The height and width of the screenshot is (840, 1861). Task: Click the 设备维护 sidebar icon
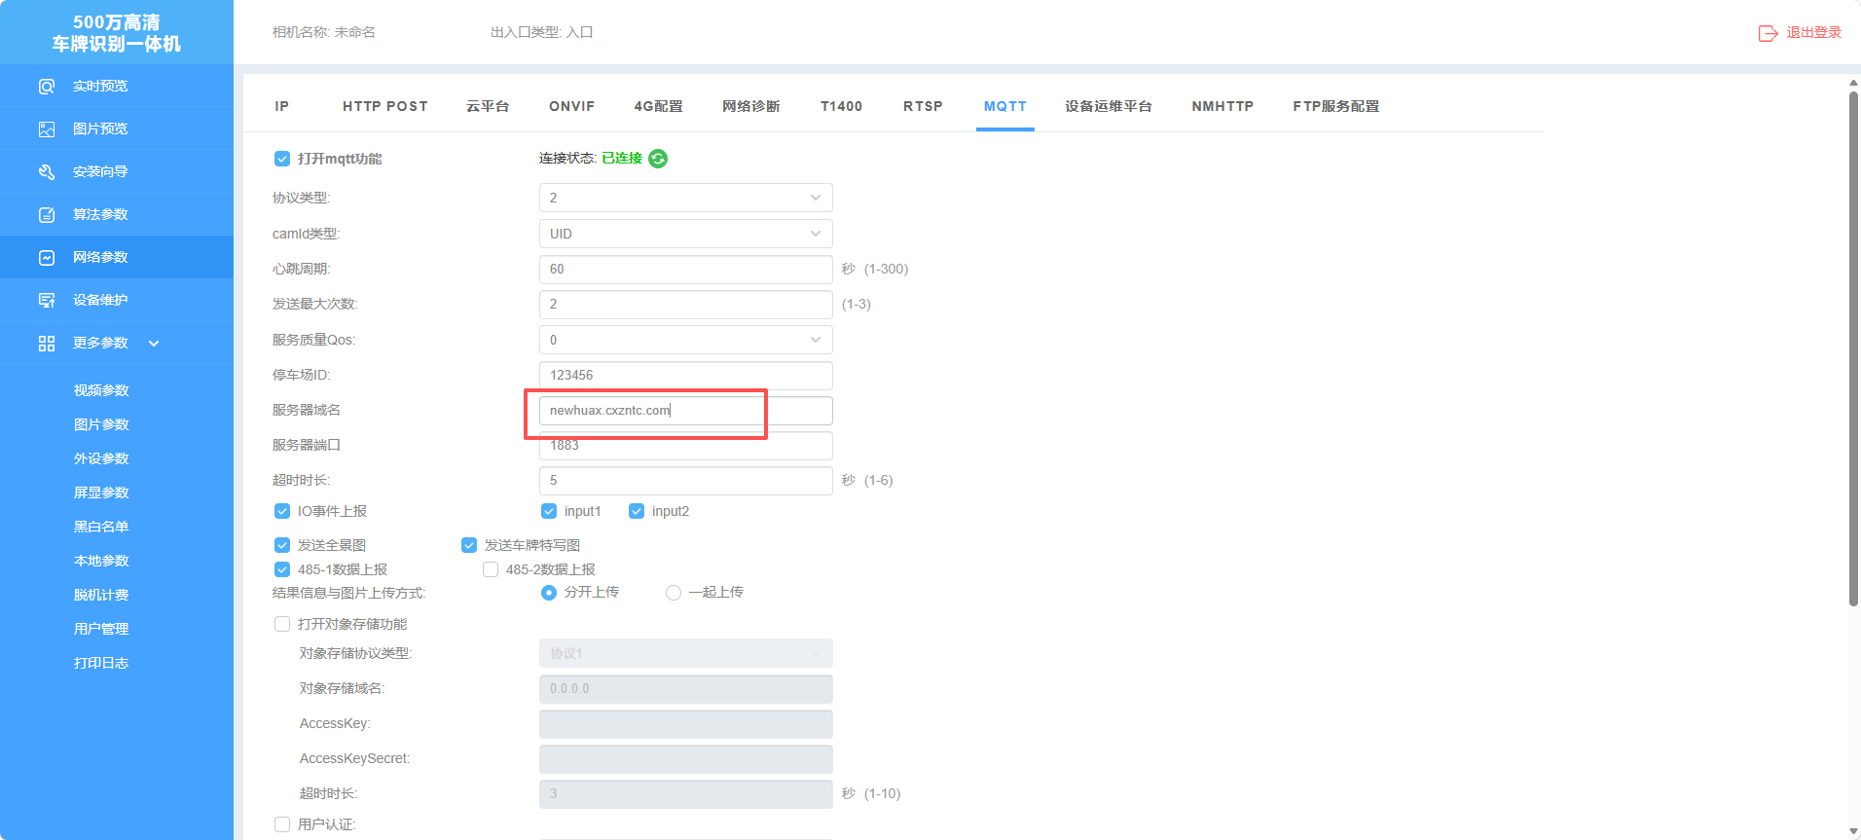click(47, 301)
